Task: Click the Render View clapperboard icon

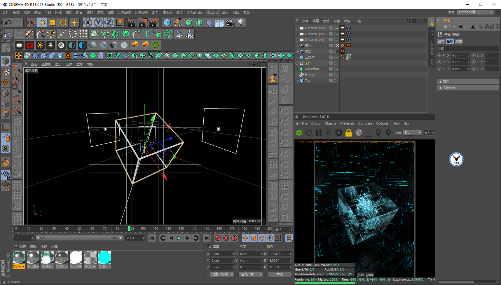Action: [132, 22]
